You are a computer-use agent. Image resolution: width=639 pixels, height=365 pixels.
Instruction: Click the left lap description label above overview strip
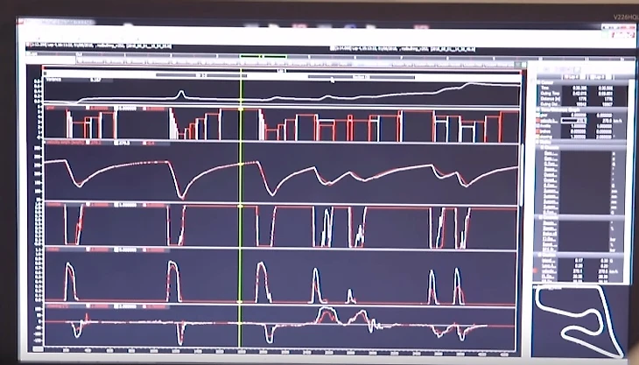coord(99,46)
